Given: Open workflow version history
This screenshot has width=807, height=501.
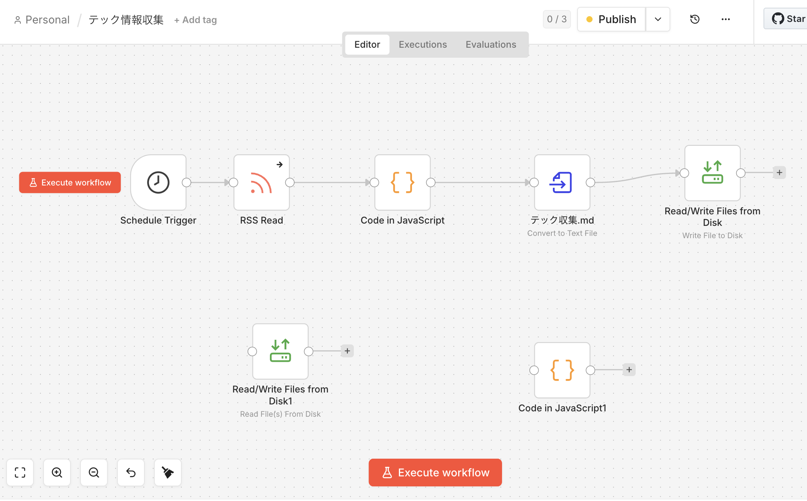Looking at the screenshot, I should (x=695, y=19).
